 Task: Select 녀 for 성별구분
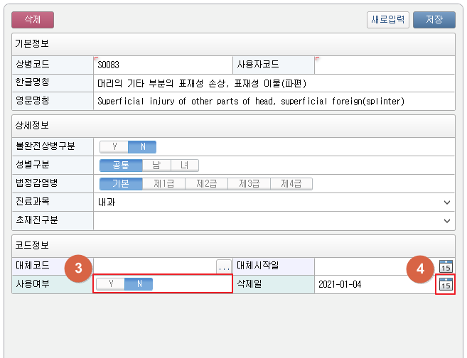pyautogui.click(x=184, y=166)
